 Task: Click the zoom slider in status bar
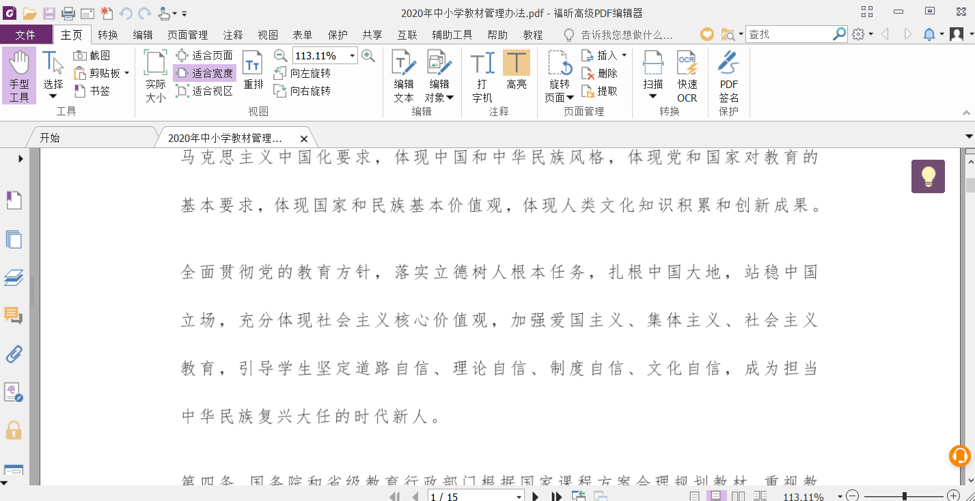click(904, 496)
